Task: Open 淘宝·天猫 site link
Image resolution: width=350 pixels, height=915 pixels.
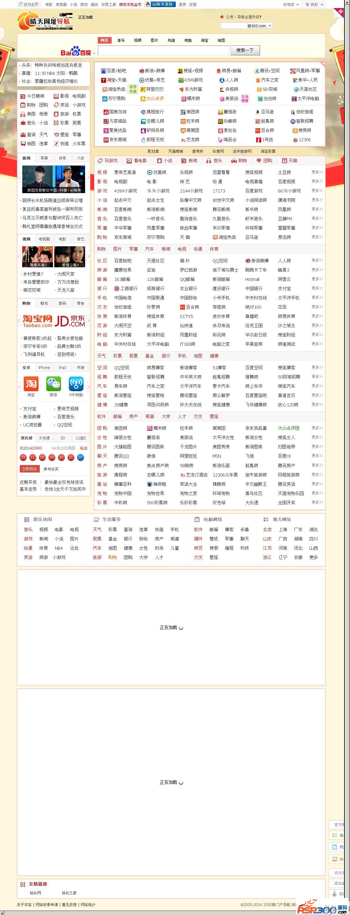Action: point(114,80)
